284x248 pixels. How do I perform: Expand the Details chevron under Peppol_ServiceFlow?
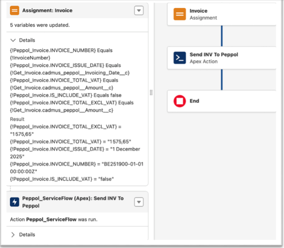pyautogui.click(x=13, y=235)
